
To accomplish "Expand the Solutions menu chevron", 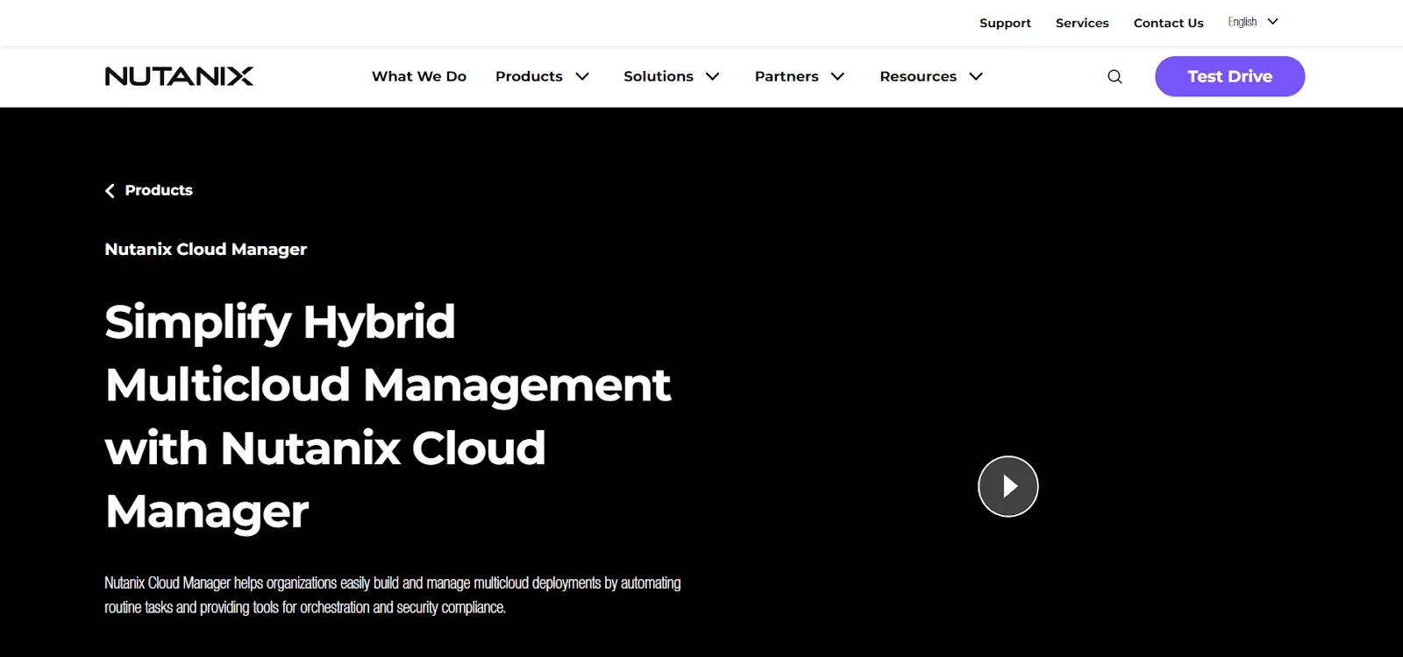I will pos(713,76).
